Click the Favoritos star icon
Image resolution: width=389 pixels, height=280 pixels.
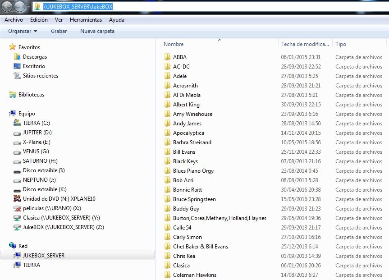click(13, 47)
